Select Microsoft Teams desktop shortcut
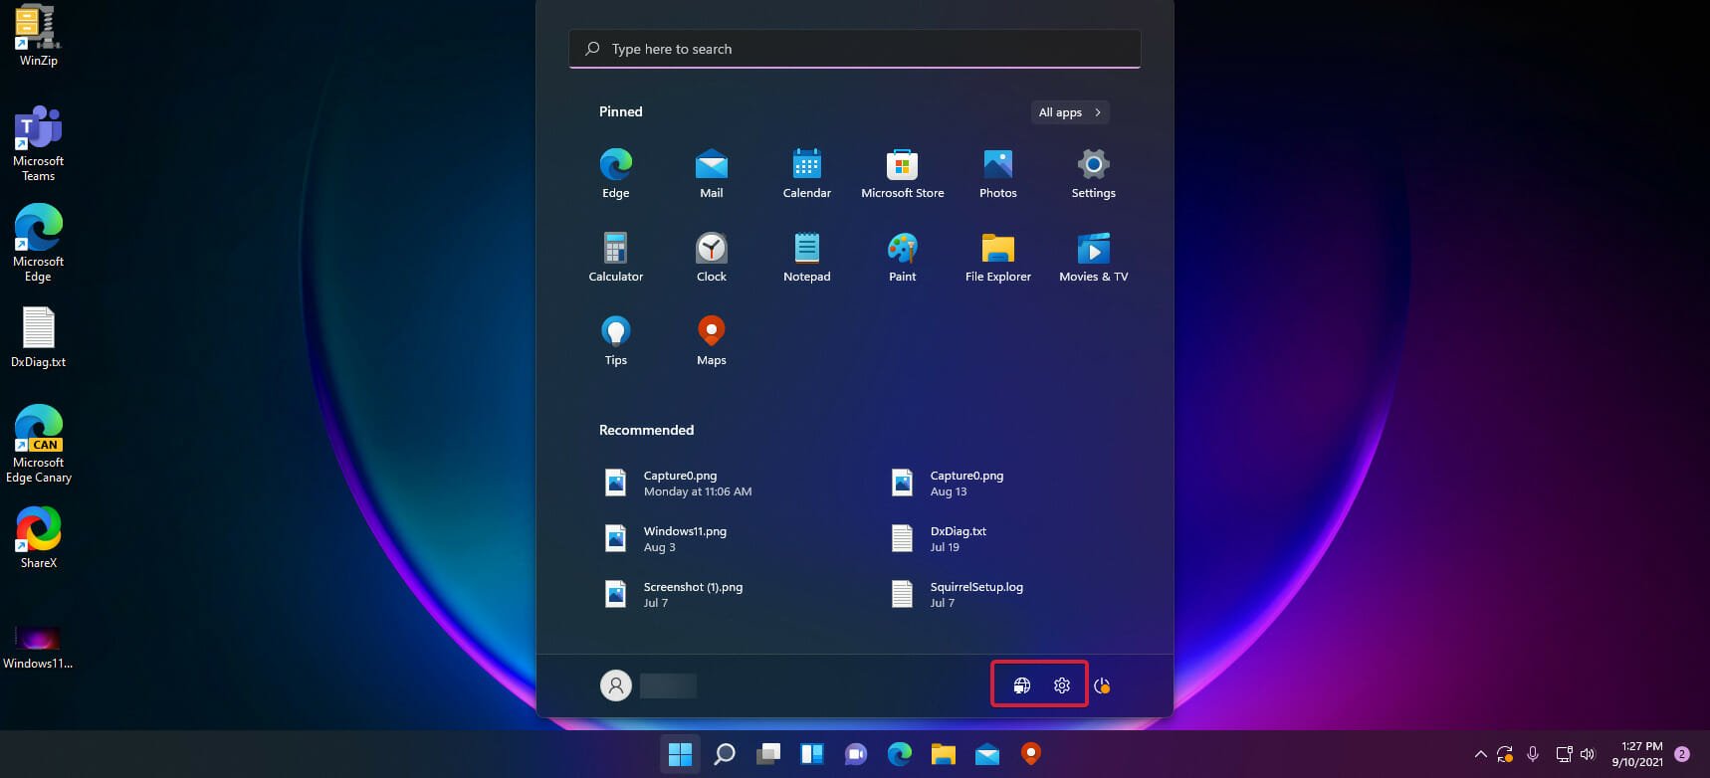Viewport: 1710px width, 778px height. [x=38, y=144]
